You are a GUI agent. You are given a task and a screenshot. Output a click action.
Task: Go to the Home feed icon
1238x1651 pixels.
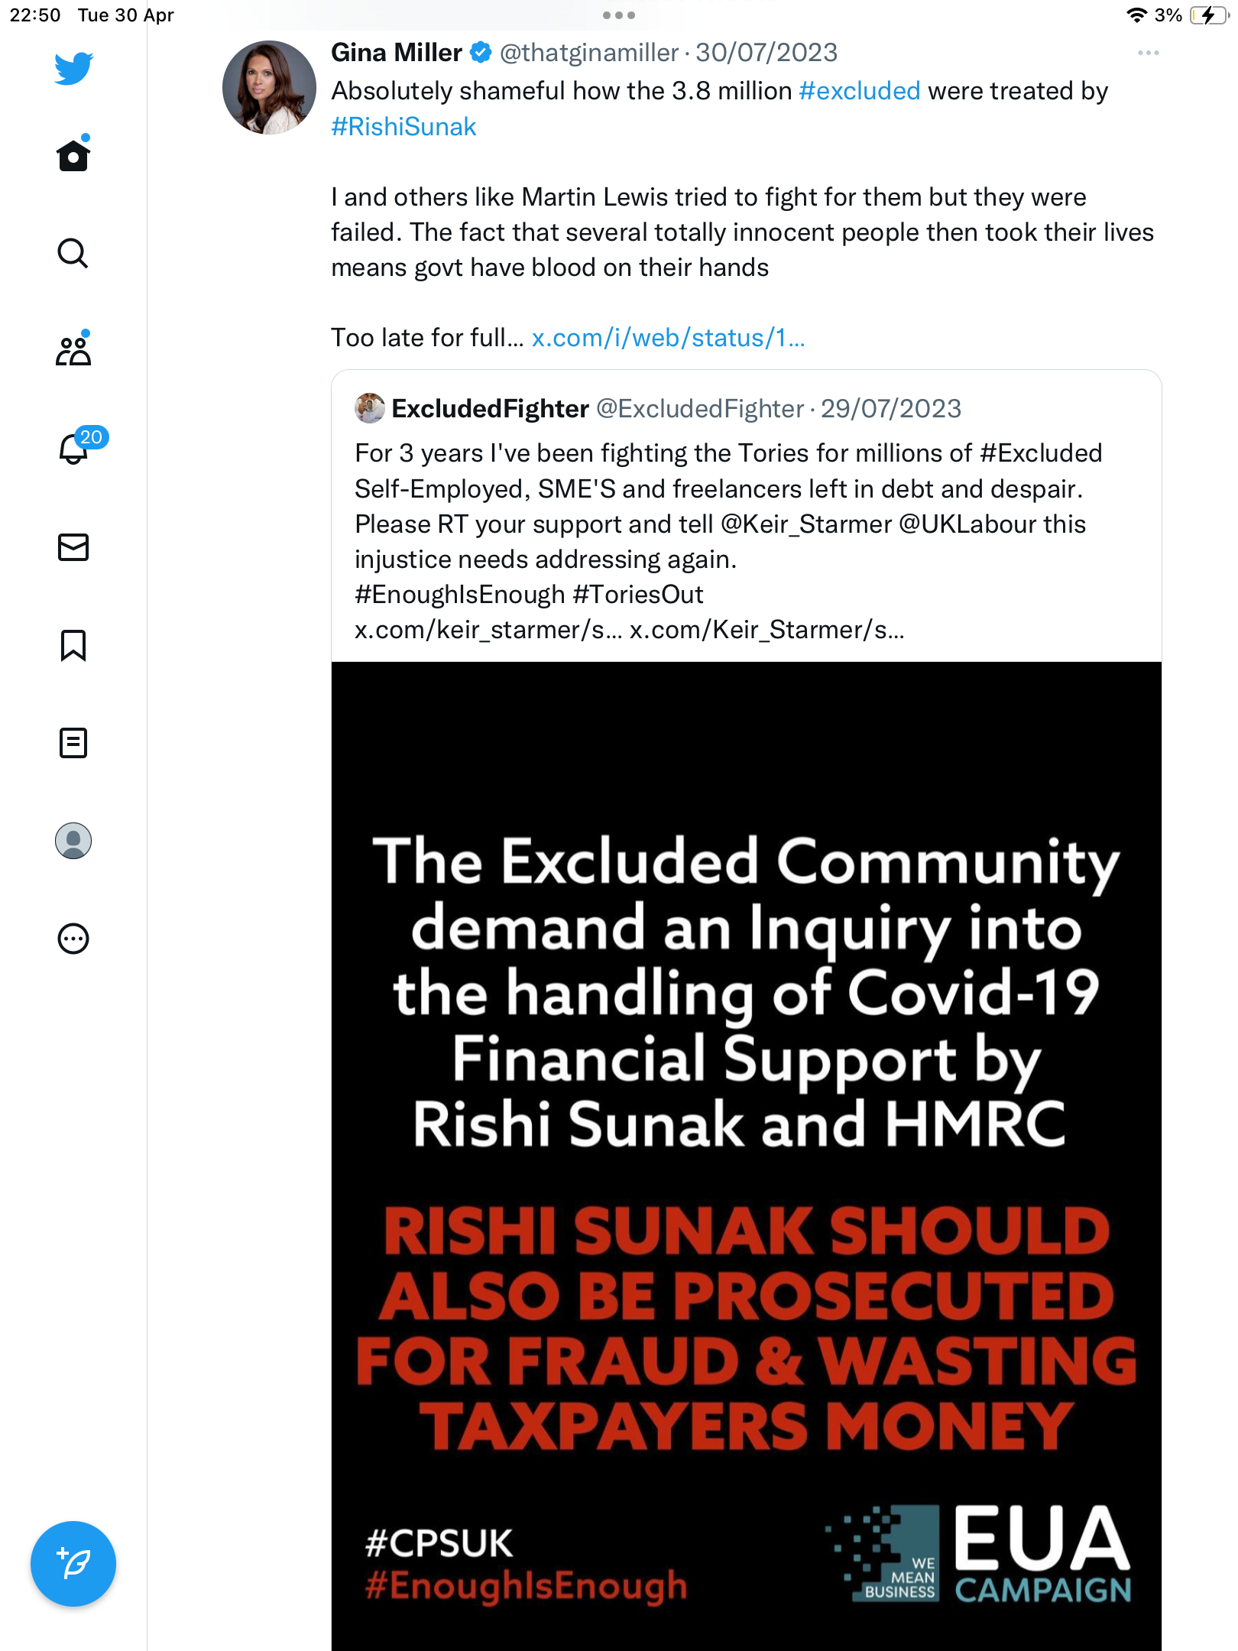point(73,155)
